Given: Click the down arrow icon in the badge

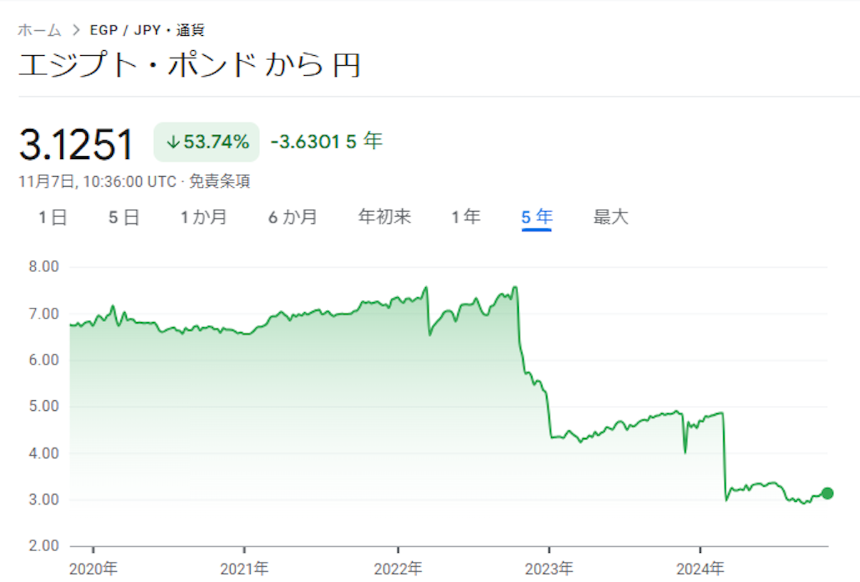Looking at the screenshot, I should tap(172, 142).
